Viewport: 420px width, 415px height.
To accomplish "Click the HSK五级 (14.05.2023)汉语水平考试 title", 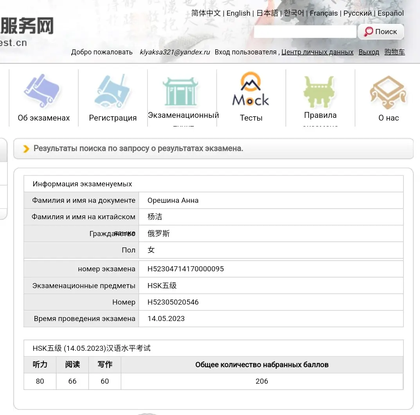I will coord(92,348).
